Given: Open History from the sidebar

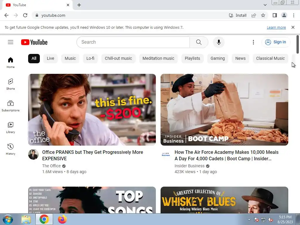Looking at the screenshot, I should (x=11, y=149).
